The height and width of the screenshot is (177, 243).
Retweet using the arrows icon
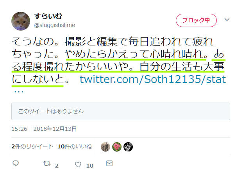pyautogui.click(x=47, y=163)
